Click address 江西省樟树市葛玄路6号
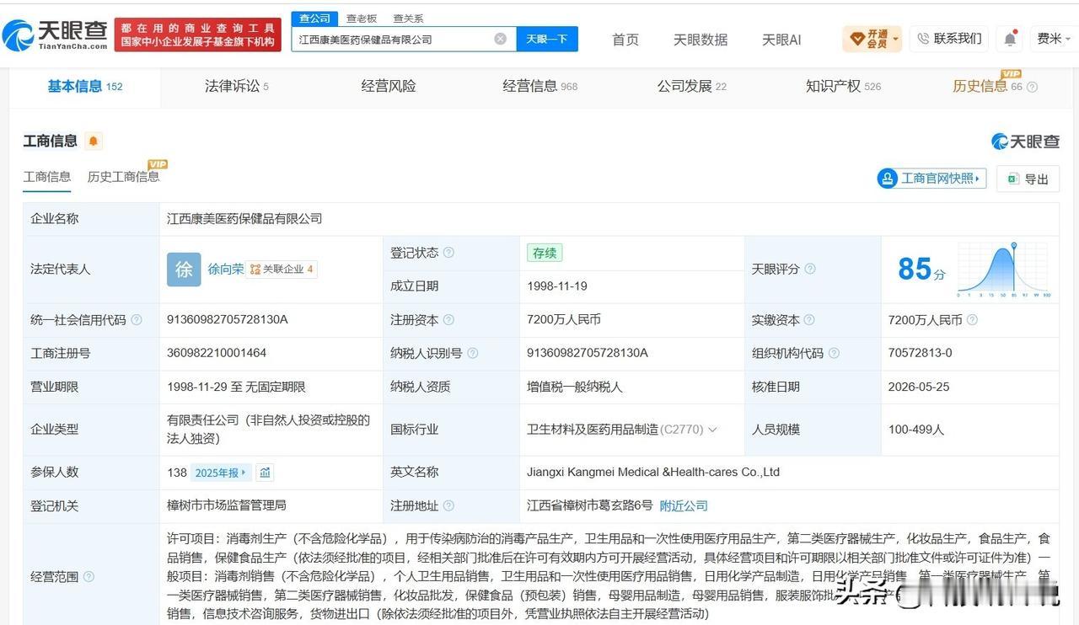The width and height of the screenshot is (1079, 625). (x=590, y=506)
